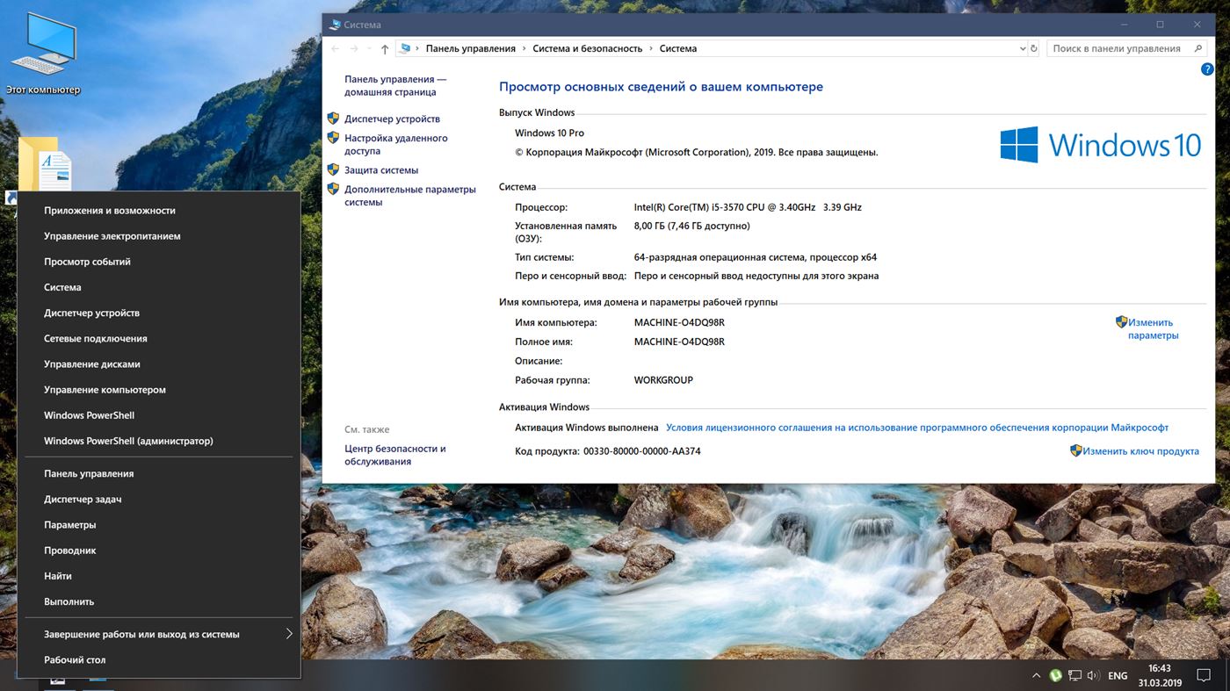1230x691 pixels.
Task: Open the Этот компьютер desktop icon
Action: point(43,53)
